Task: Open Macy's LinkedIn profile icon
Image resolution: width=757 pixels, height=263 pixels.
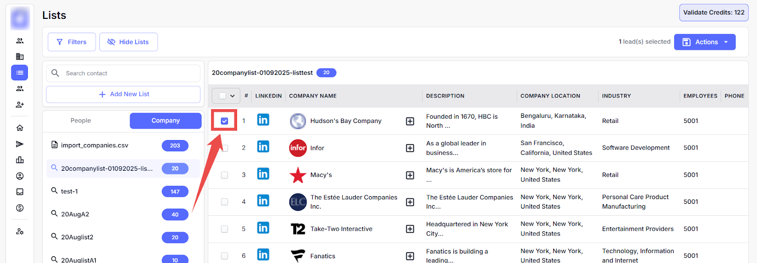Action: tap(263, 175)
